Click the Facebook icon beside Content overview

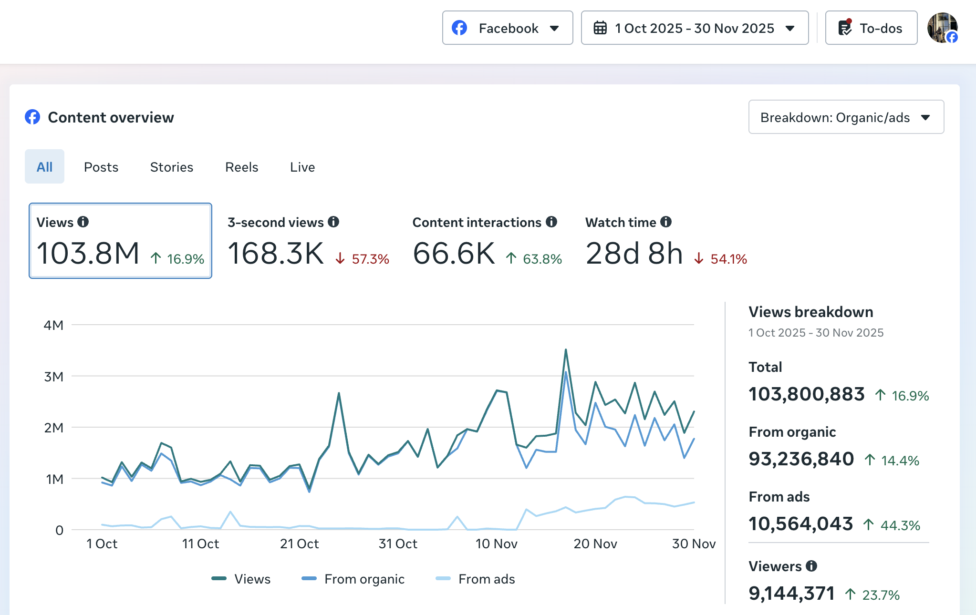point(32,117)
